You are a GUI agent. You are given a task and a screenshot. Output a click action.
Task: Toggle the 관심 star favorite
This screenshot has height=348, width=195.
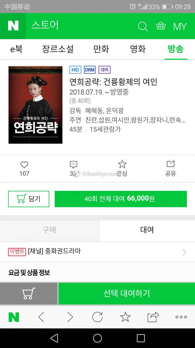(x=122, y=164)
